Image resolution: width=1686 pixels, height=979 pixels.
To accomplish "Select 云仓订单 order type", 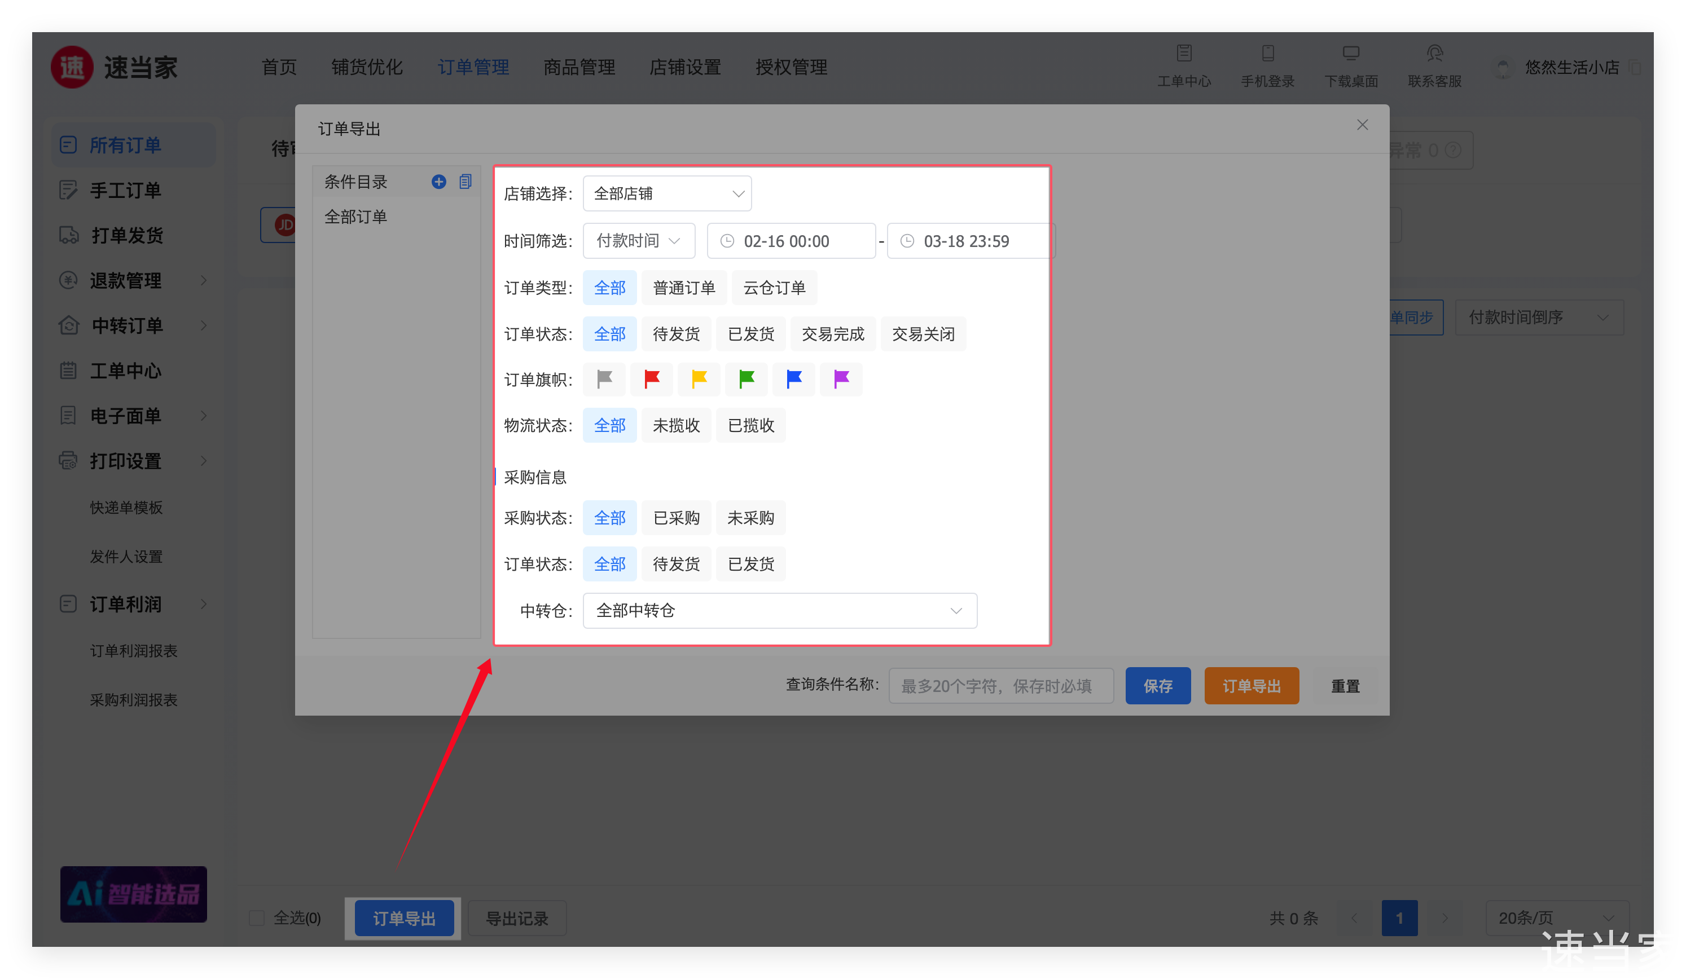I will click(774, 288).
